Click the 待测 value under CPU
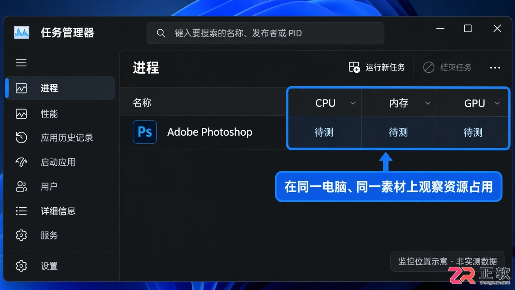The width and height of the screenshot is (515, 290). coord(324,132)
